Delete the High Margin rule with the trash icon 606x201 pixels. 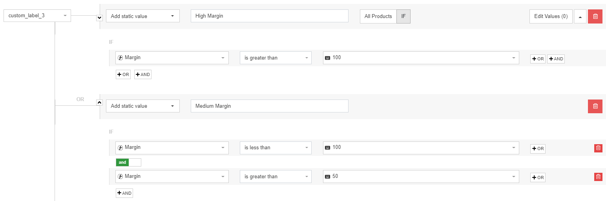click(595, 16)
